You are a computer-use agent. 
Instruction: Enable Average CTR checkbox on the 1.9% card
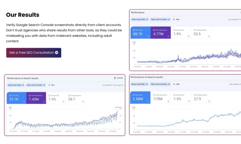[x=174, y=30]
